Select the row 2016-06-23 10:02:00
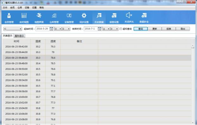Screen dimensions: 197x125 point(97,103)
